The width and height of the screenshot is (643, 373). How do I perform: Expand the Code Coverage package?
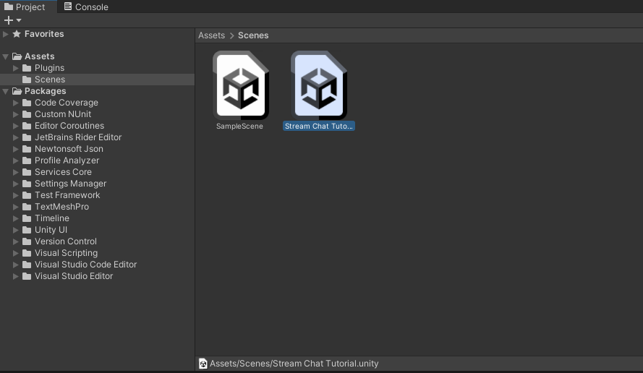click(16, 103)
